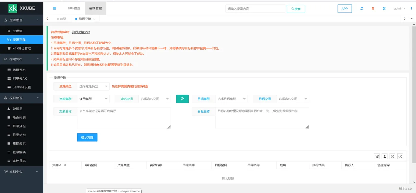Viewport: 416px width, 193px height.
Task: Collapse 构建发布 sidebar group
Action: pos(22,59)
